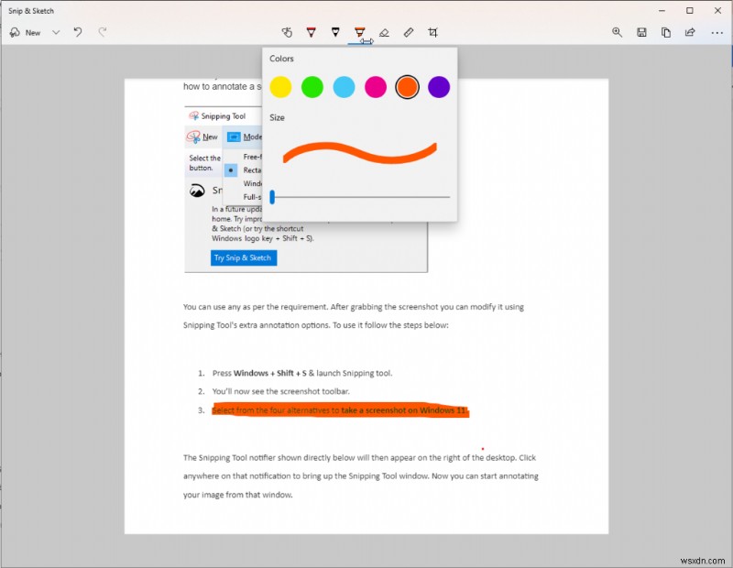Select the Ballpoint pen tool

click(x=312, y=32)
